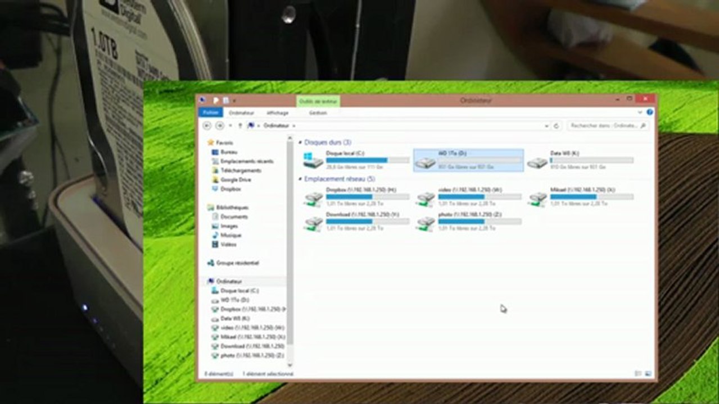Switch to the Ordinateur ribbon tab
Viewport: 719px width, 404px height.
tap(241, 113)
